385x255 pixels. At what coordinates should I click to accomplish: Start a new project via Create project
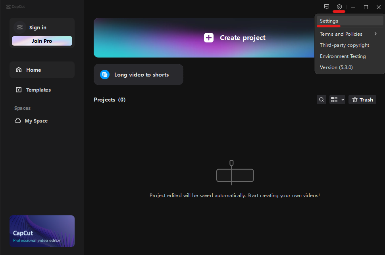tap(204, 38)
